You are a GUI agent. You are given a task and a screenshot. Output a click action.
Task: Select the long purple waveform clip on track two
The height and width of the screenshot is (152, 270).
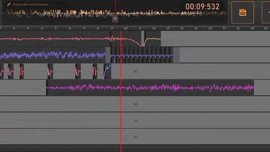(x=53, y=55)
